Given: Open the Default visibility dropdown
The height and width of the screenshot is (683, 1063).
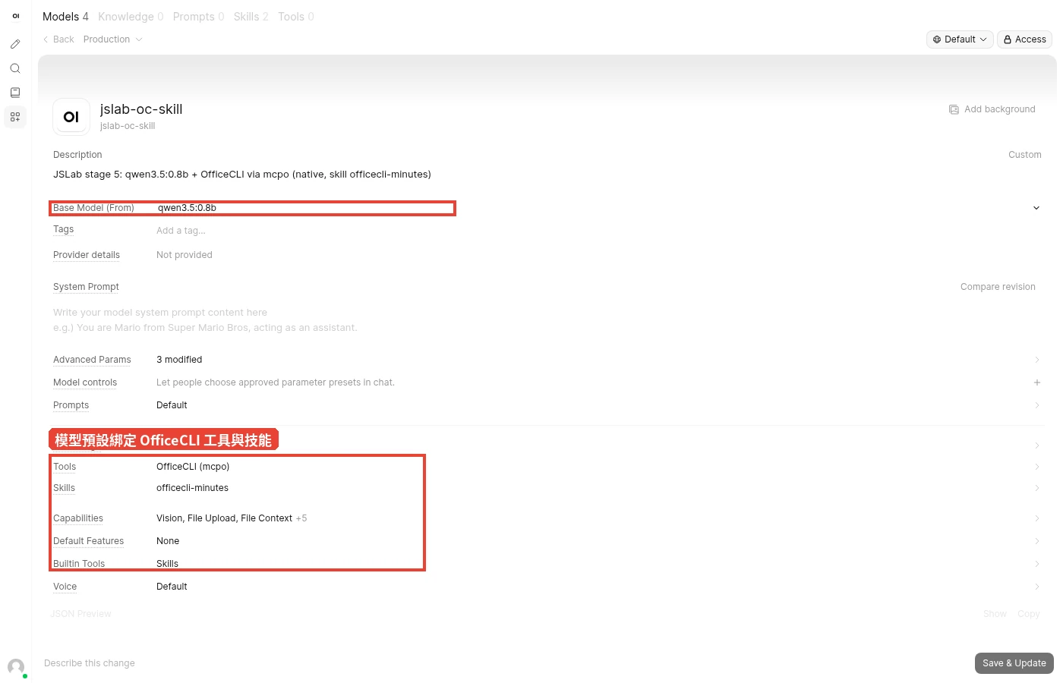Looking at the screenshot, I should [960, 39].
